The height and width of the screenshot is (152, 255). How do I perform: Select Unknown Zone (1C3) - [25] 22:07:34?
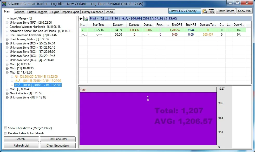(x=32, y=43)
